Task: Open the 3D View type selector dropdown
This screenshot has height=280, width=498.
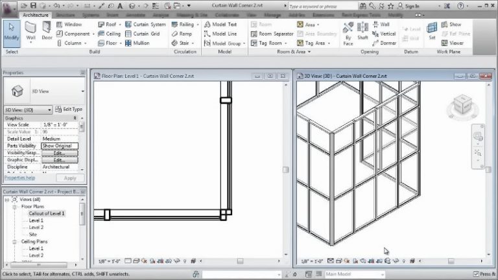Action: pyautogui.click(x=49, y=110)
